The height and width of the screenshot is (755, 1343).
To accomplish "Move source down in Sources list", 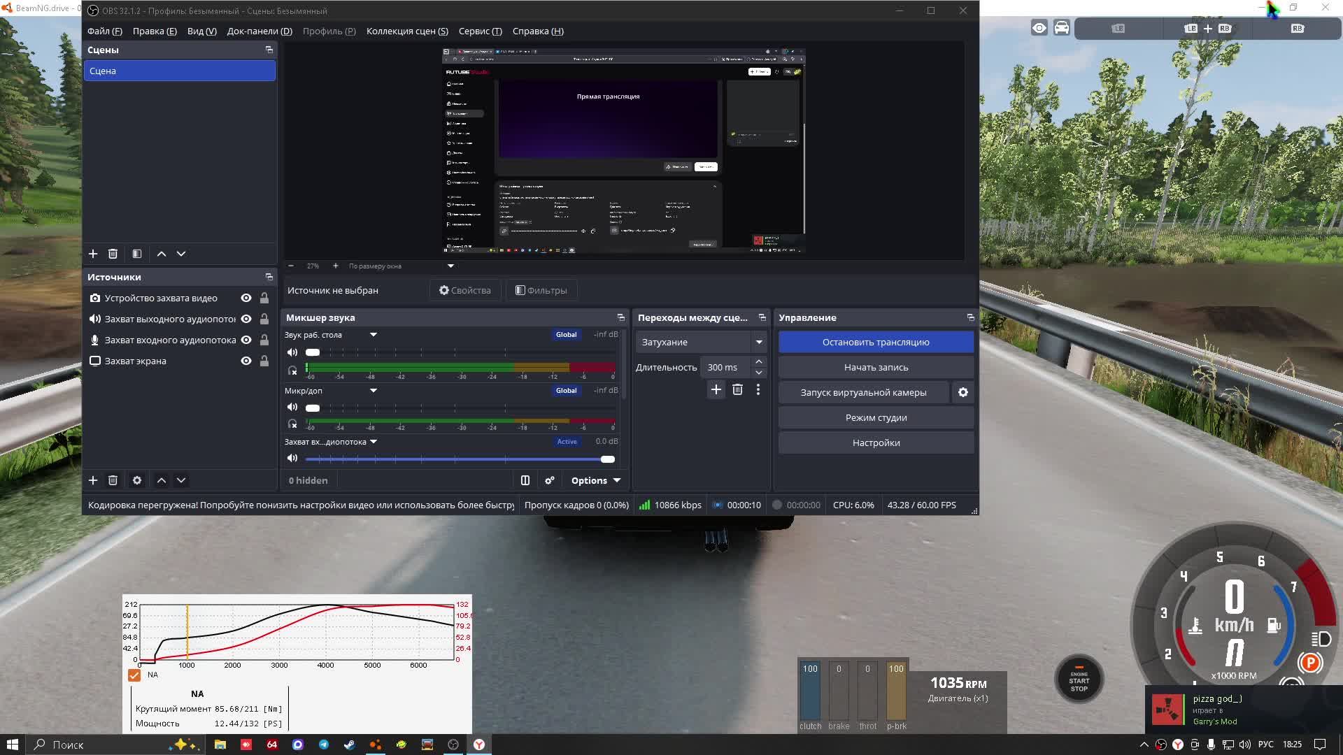I will point(181,480).
